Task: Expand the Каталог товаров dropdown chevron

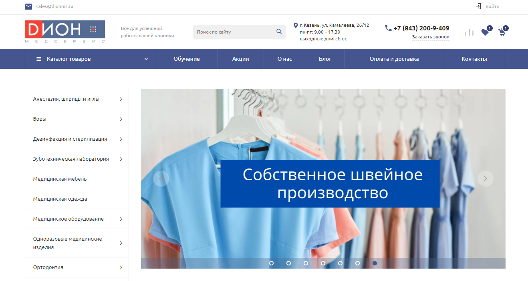Action: click(x=146, y=59)
